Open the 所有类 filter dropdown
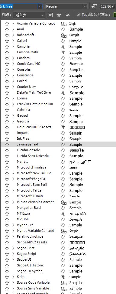This screenshot has height=294, width=116. point(29,15)
